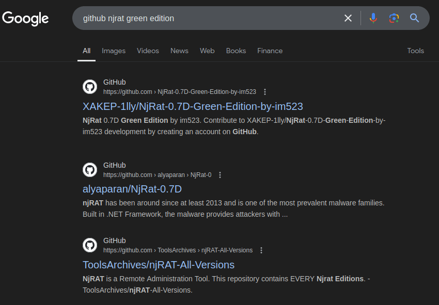Screen dimensions: 439x305
Task: Click GitHub favicon of the ToolsArchives result
Action: point(90,245)
